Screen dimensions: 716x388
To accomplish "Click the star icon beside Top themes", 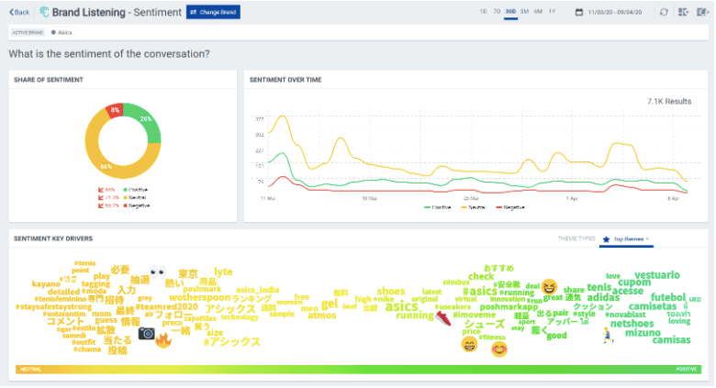I will tap(606, 238).
